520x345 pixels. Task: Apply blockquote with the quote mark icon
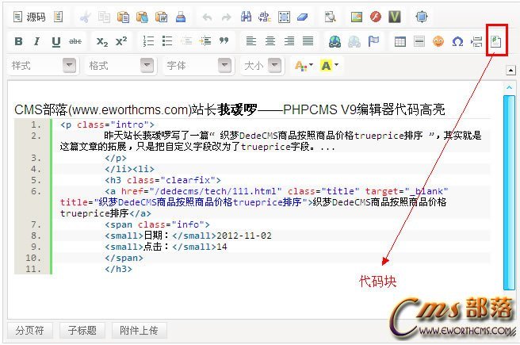coord(224,41)
